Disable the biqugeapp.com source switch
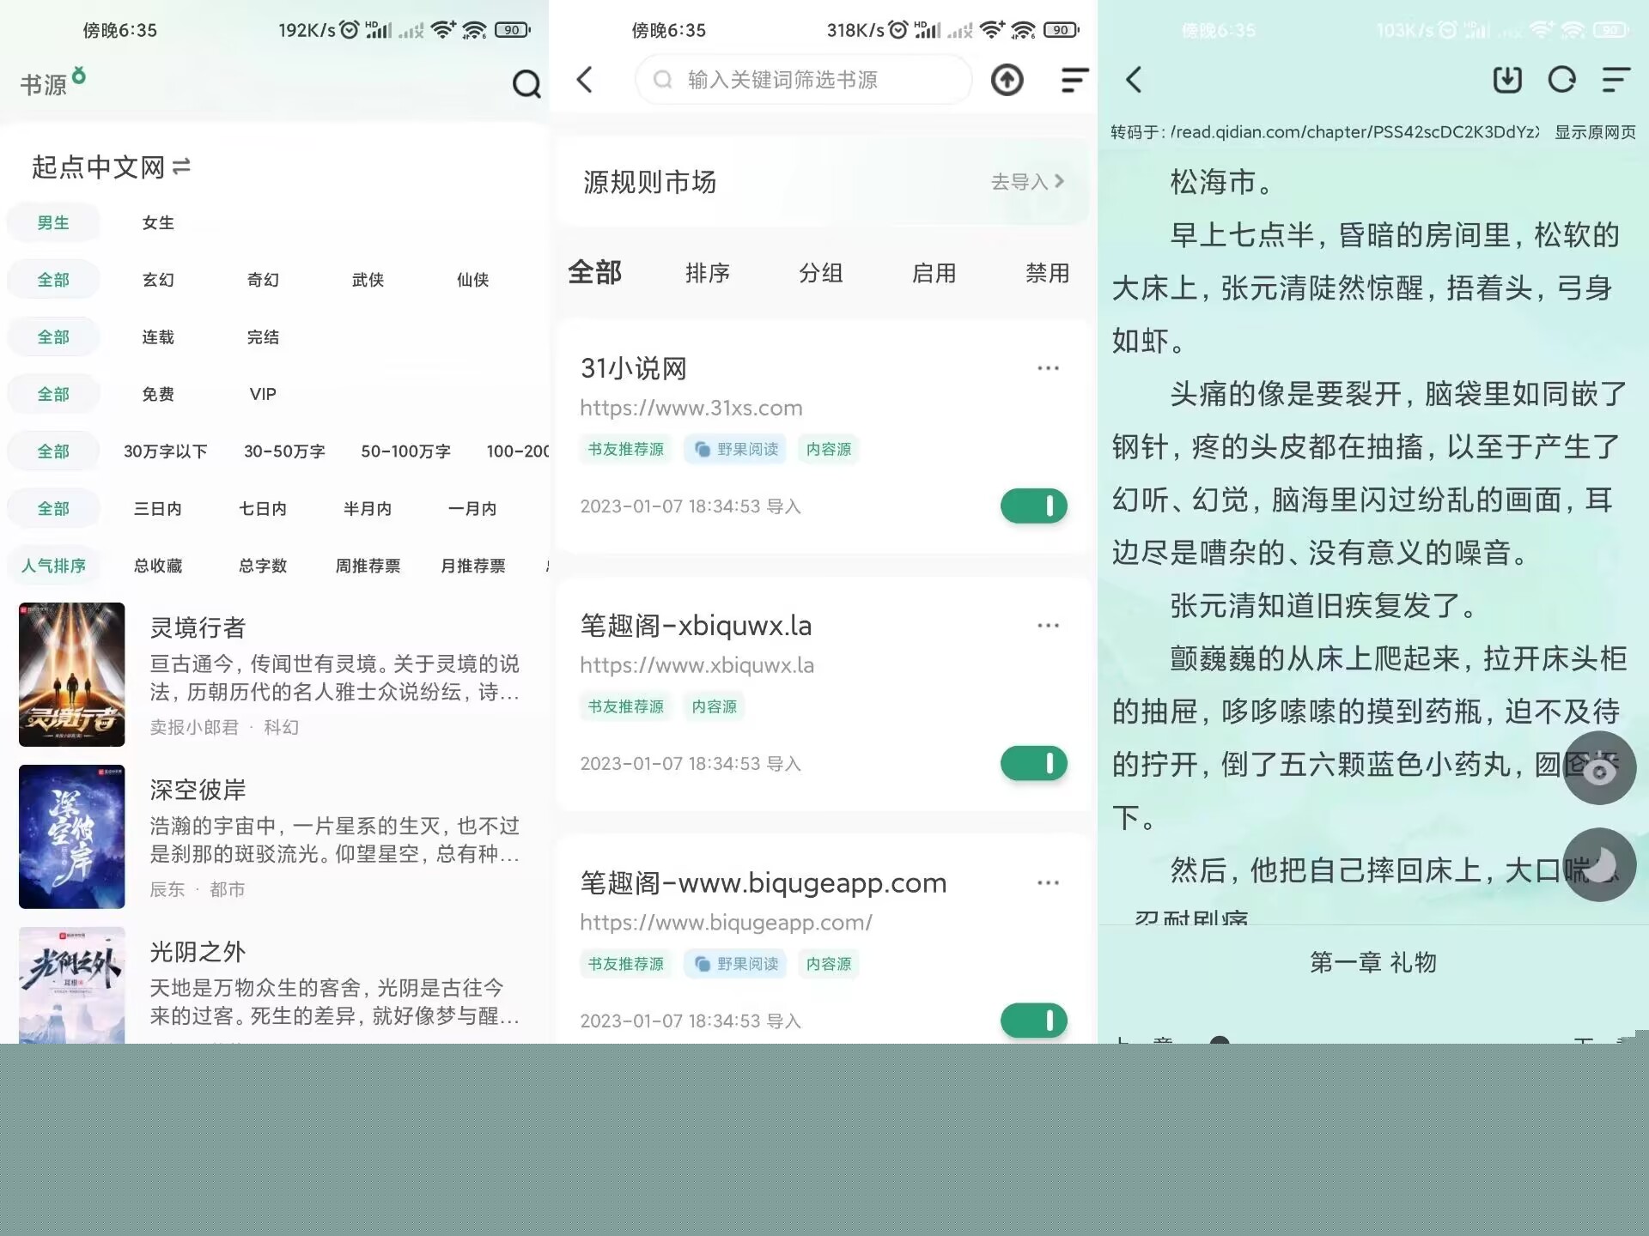The height and width of the screenshot is (1236, 1649). pyautogui.click(x=1033, y=1021)
